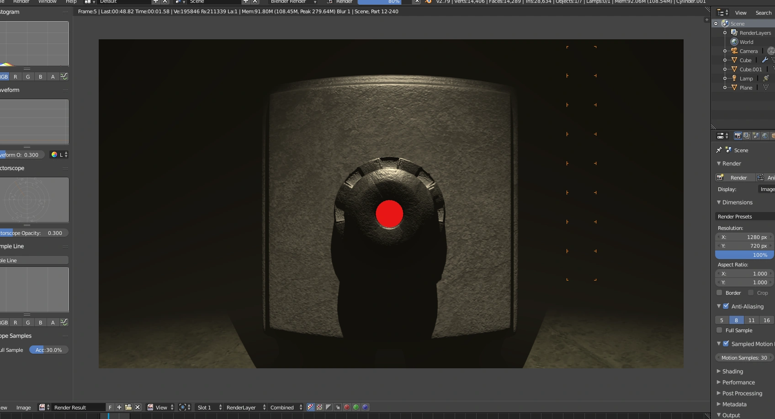Enable the Border render checkbox

[x=719, y=293]
